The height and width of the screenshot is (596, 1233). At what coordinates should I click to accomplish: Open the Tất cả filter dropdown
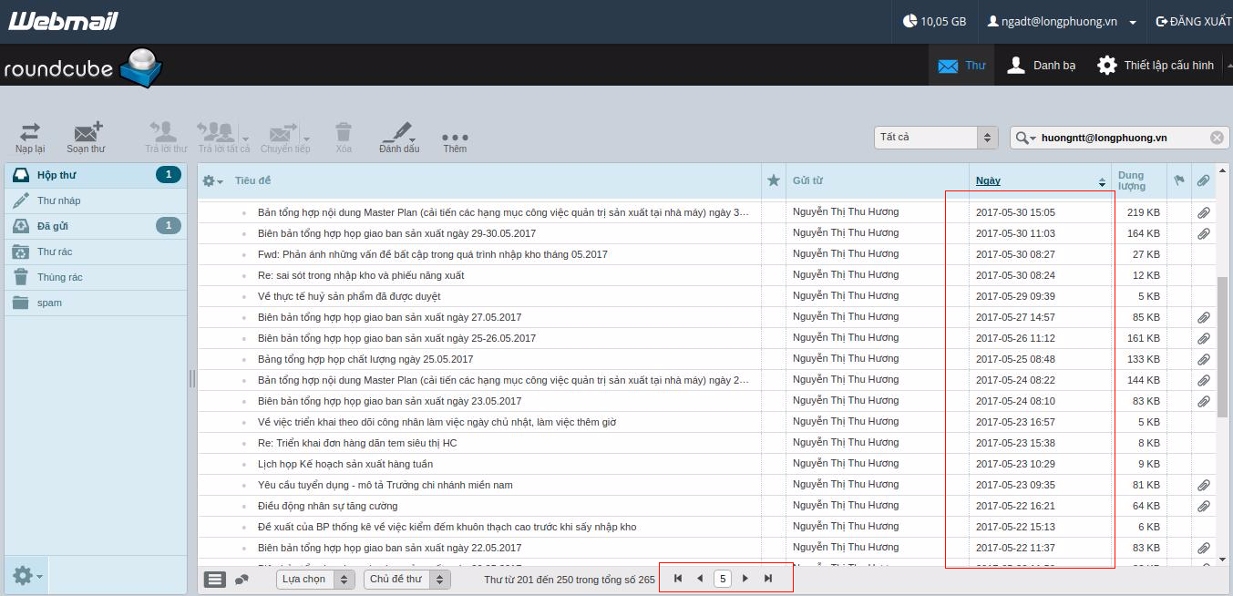point(936,138)
